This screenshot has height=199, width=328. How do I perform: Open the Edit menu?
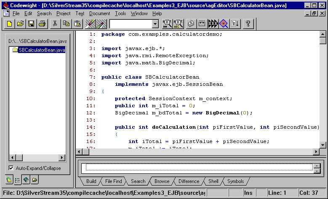[28, 13]
